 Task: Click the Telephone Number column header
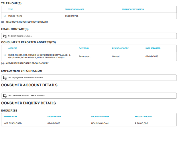coord(74,9)
